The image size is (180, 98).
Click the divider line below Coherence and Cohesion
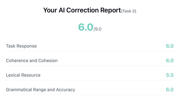[90, 65]
